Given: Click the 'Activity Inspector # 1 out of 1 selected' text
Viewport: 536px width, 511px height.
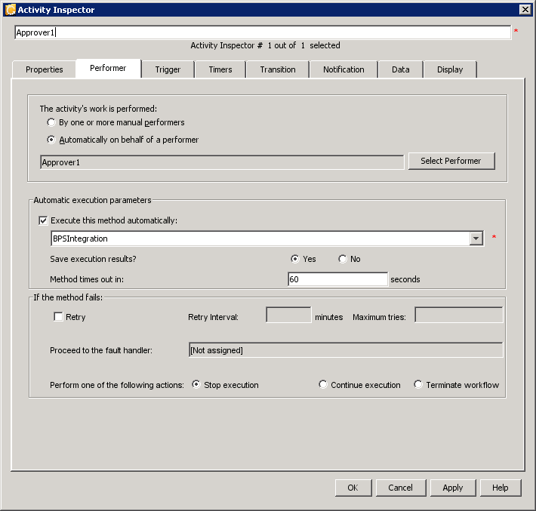Looking at the screenshot, I should [265, 45].
